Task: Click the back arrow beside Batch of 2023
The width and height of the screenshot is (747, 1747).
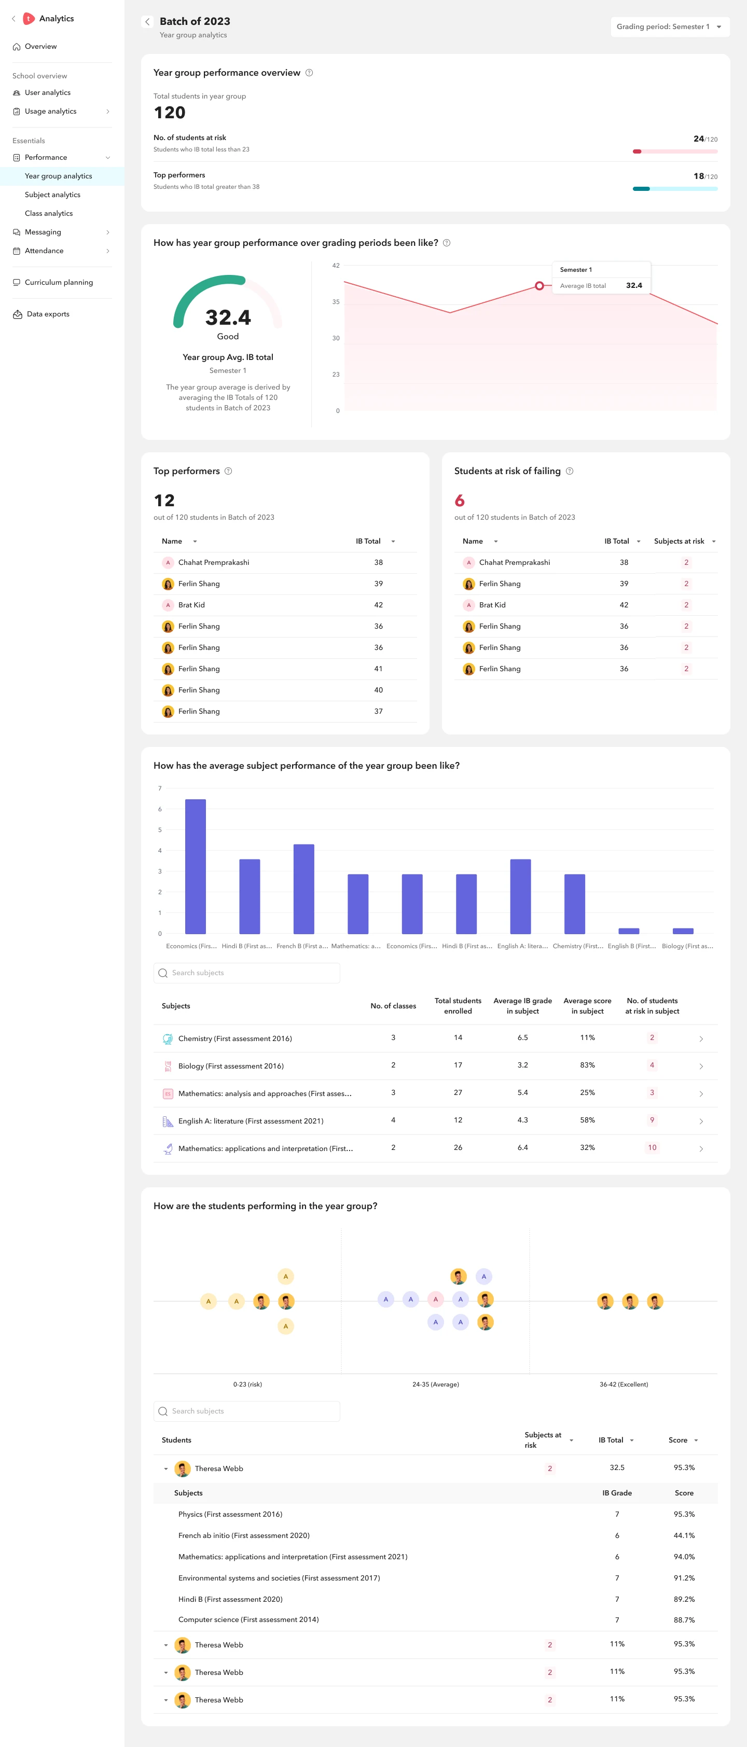Action: click(147, 22)
